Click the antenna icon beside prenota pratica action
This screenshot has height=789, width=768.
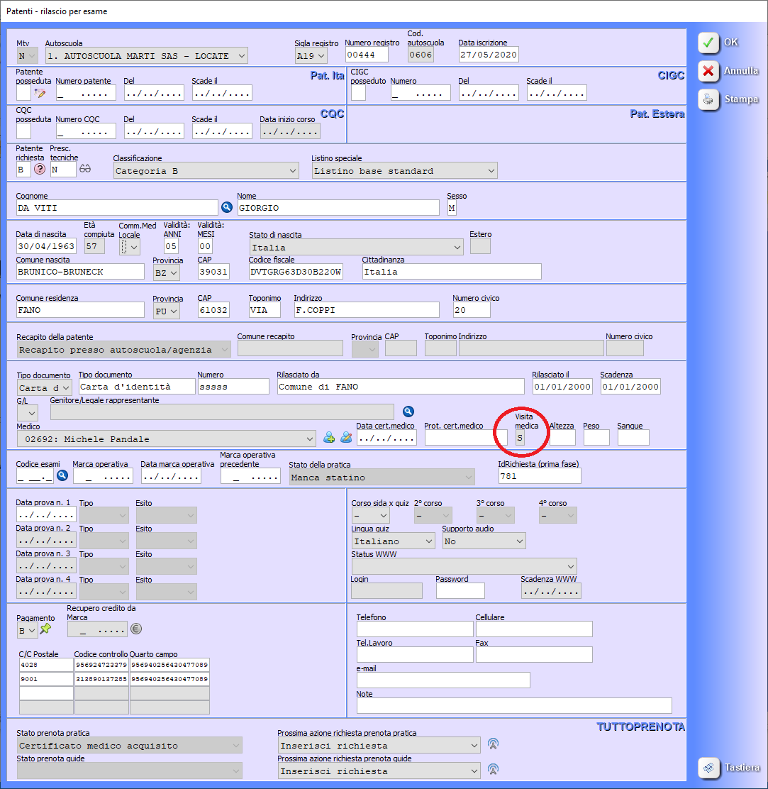pos(494,744)
